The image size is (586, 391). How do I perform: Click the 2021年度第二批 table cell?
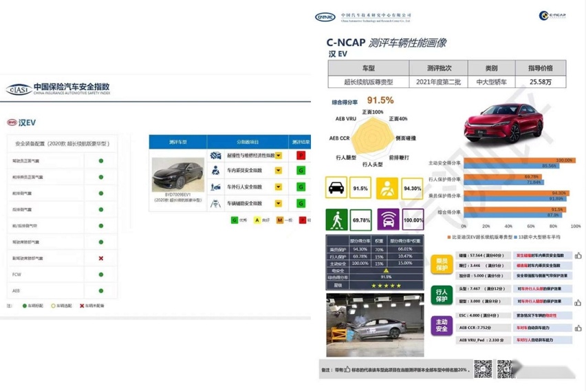438,82
